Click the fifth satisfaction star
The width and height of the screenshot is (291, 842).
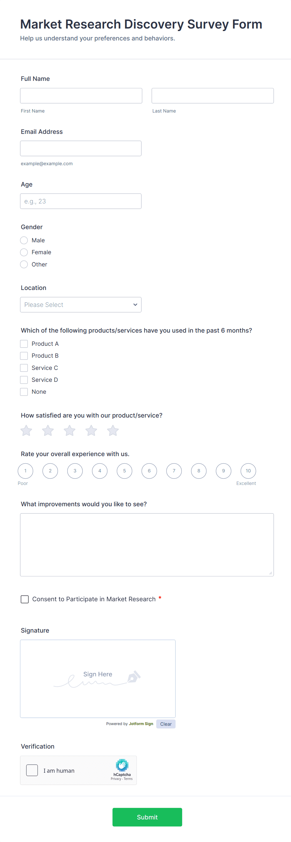pyautogui.click(x=113, y=431)
